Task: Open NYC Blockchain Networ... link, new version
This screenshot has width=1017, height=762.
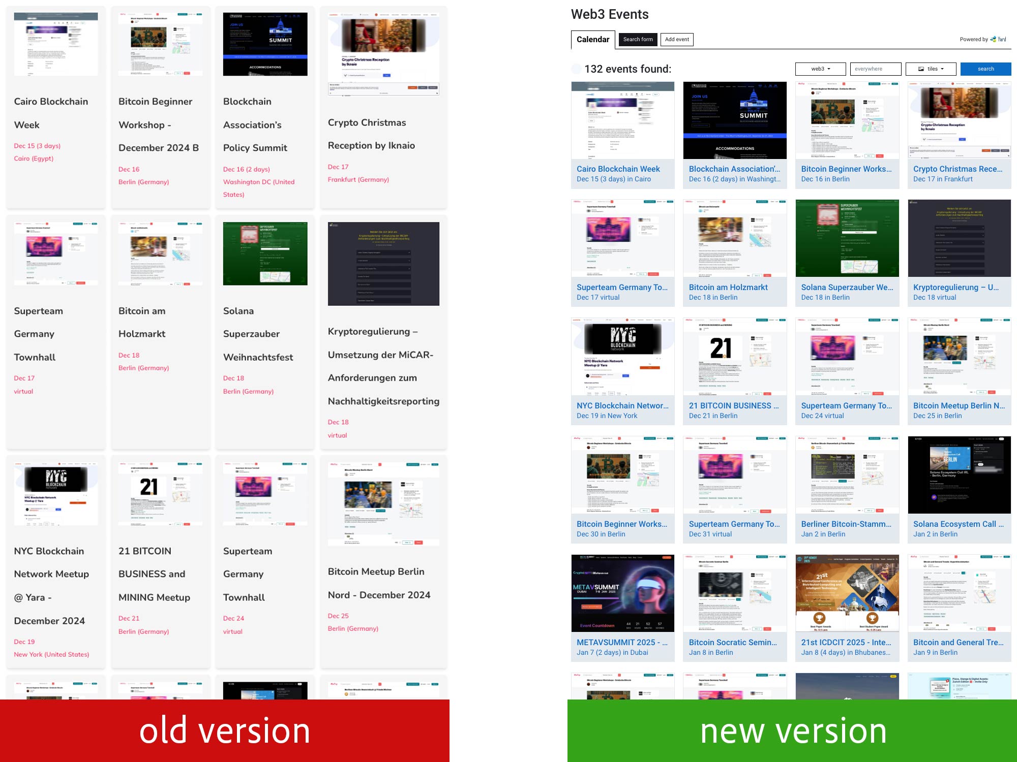Action: pyautogui.click(x=622, y=405)
